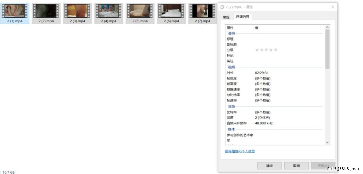Click the 16.7 GB status bar text
Image resolution: width=363 pixels, height=174 pixels.
click(9, 172)
